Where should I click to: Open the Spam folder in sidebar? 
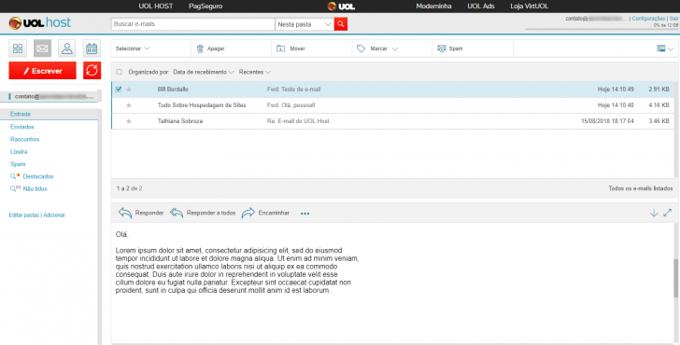point(18,164)
